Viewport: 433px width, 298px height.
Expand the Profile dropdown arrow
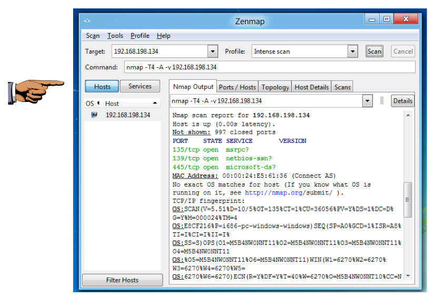point(353,52)
